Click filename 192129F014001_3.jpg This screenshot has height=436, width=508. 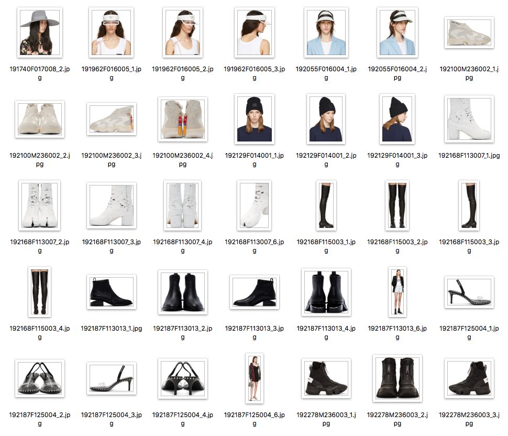tap(397, 159)
